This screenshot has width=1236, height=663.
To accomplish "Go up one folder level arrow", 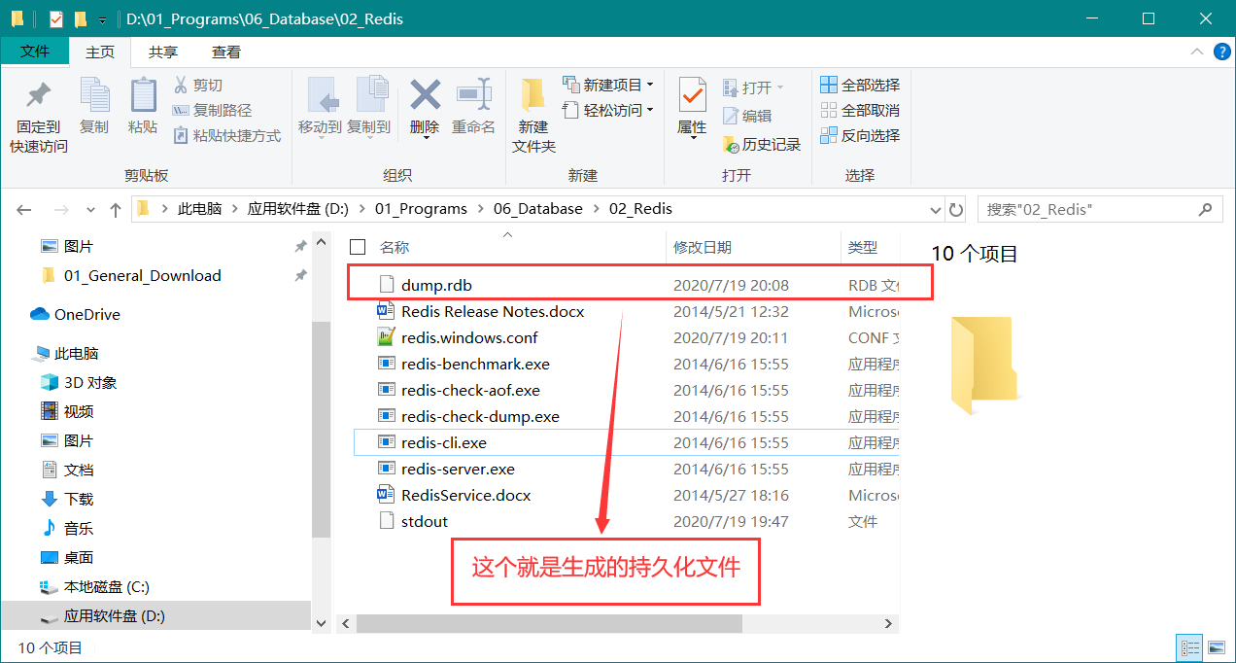I will pyautogui.click(x=116, y=209).
